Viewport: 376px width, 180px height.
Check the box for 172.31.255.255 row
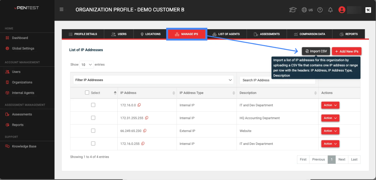[x=93, y=118]
